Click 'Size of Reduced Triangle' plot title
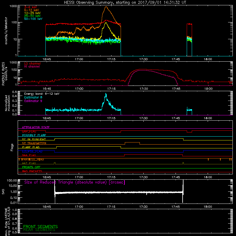Screen dimensions: 236x236 75,182
